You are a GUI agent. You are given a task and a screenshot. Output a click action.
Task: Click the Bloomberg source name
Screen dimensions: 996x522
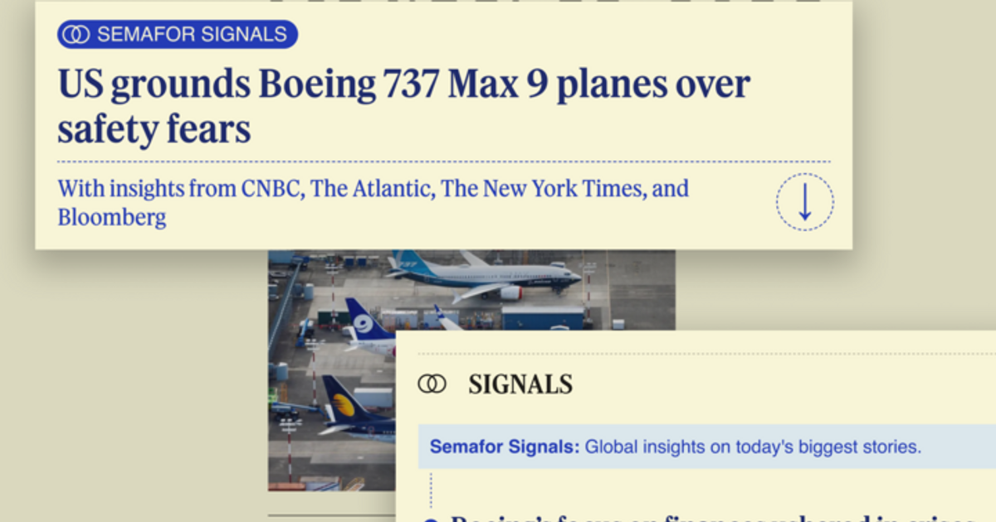pos(112,218)
